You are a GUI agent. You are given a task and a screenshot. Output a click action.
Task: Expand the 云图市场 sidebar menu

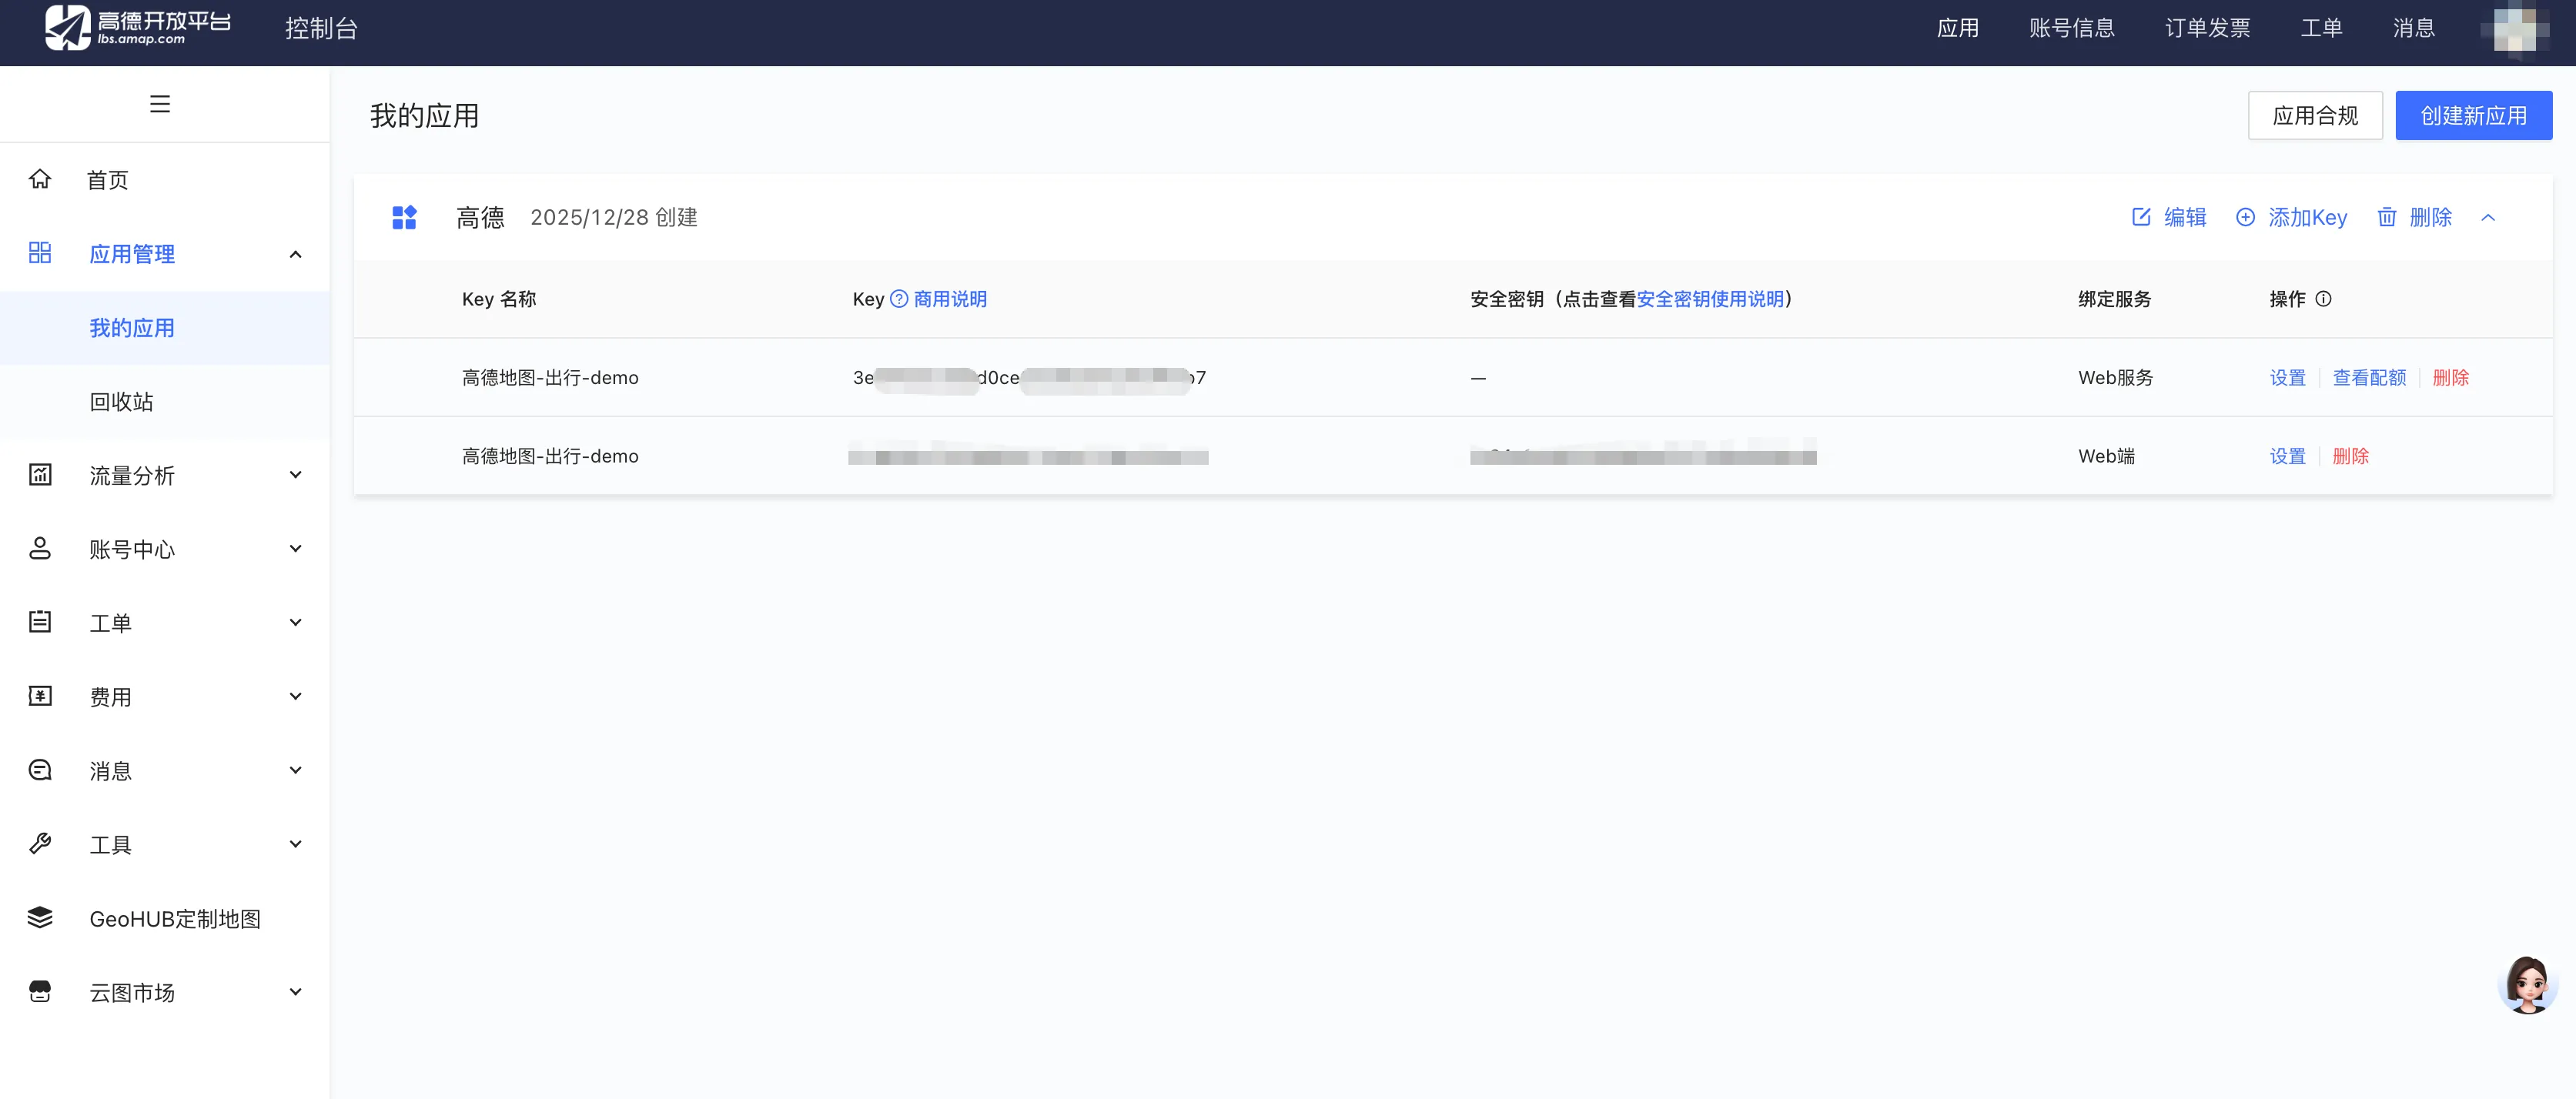coord(295,992)
